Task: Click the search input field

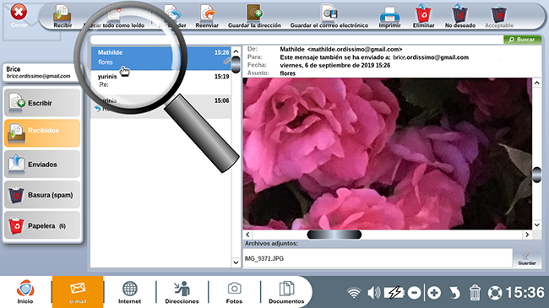Action: coord(296,40)
